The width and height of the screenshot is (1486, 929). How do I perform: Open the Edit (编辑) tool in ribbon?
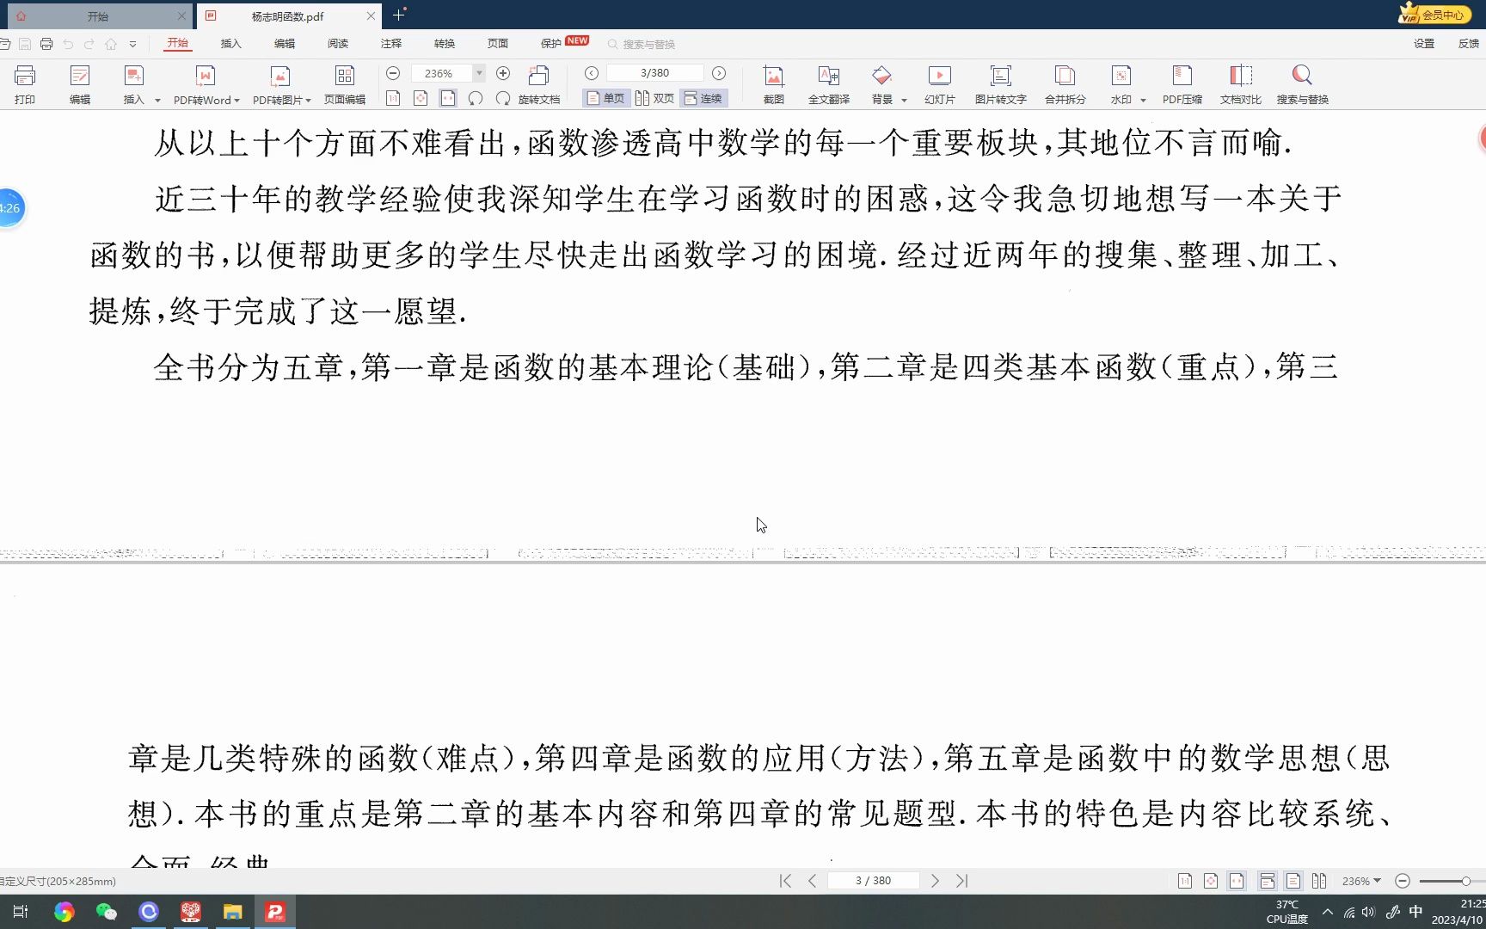point(80,84)
